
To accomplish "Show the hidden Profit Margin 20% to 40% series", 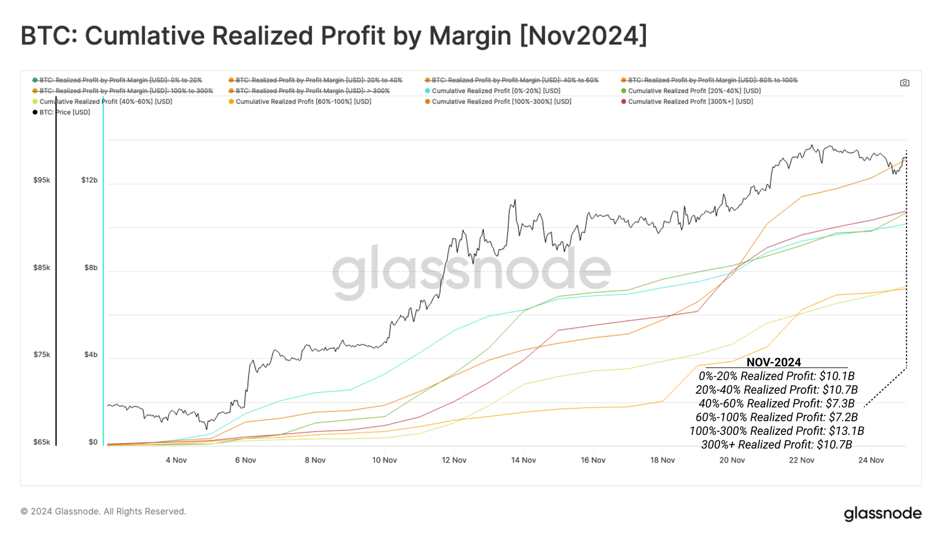I will (x=319, y=80).
